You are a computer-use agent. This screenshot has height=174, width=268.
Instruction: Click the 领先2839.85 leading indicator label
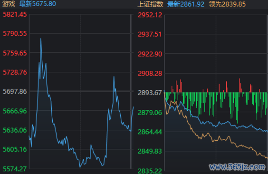click(x=227, y=4)
